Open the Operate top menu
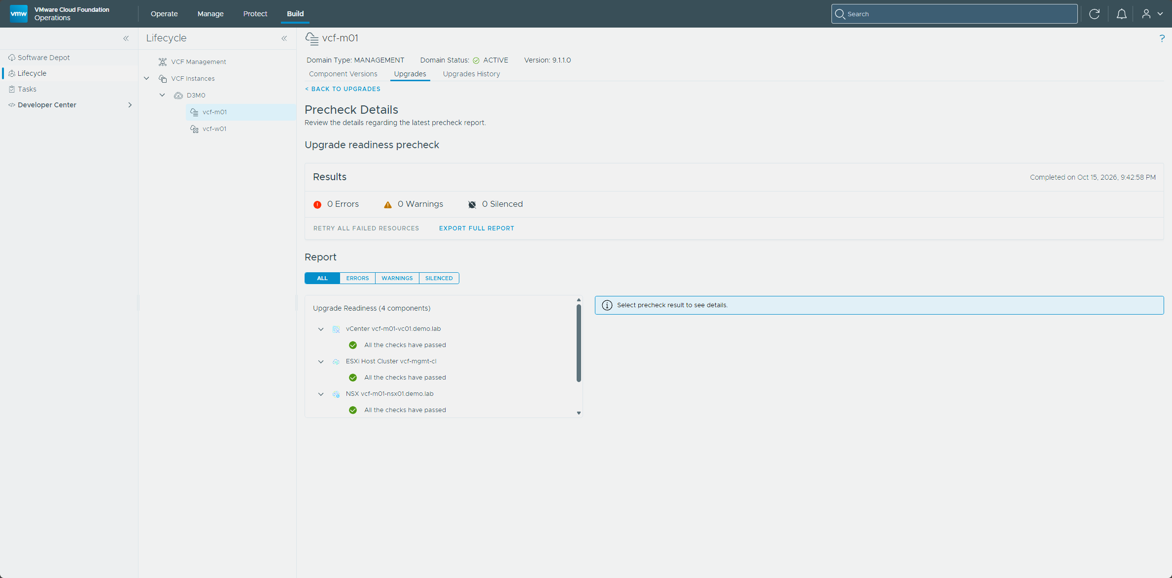Viewport: 1172px width, 578px height. 164,14
